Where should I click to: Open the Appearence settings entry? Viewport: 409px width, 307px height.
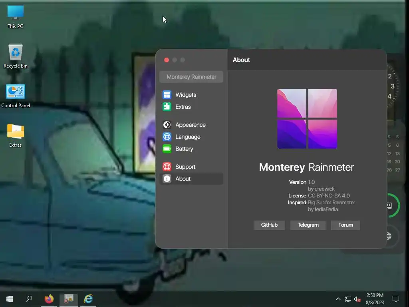click(x=191, y=125)
